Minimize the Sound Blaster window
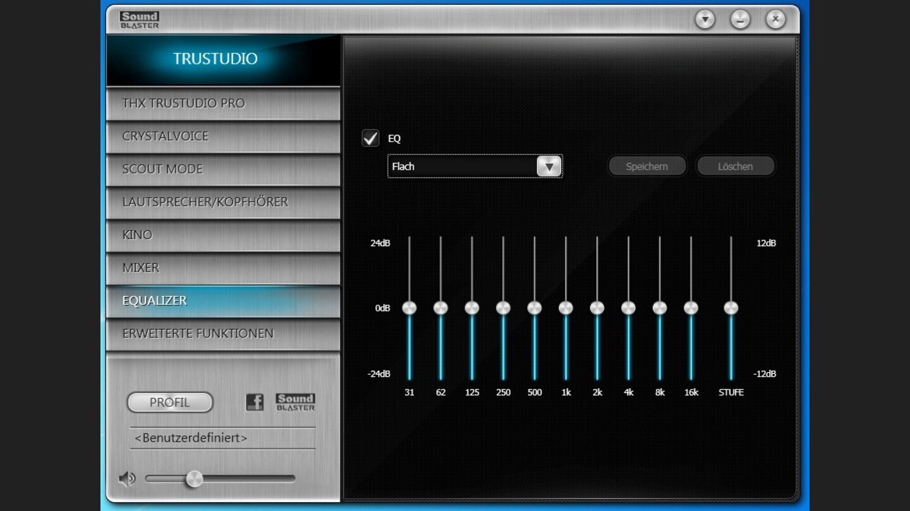The image size is (910, 511). [x=741, y=20]
